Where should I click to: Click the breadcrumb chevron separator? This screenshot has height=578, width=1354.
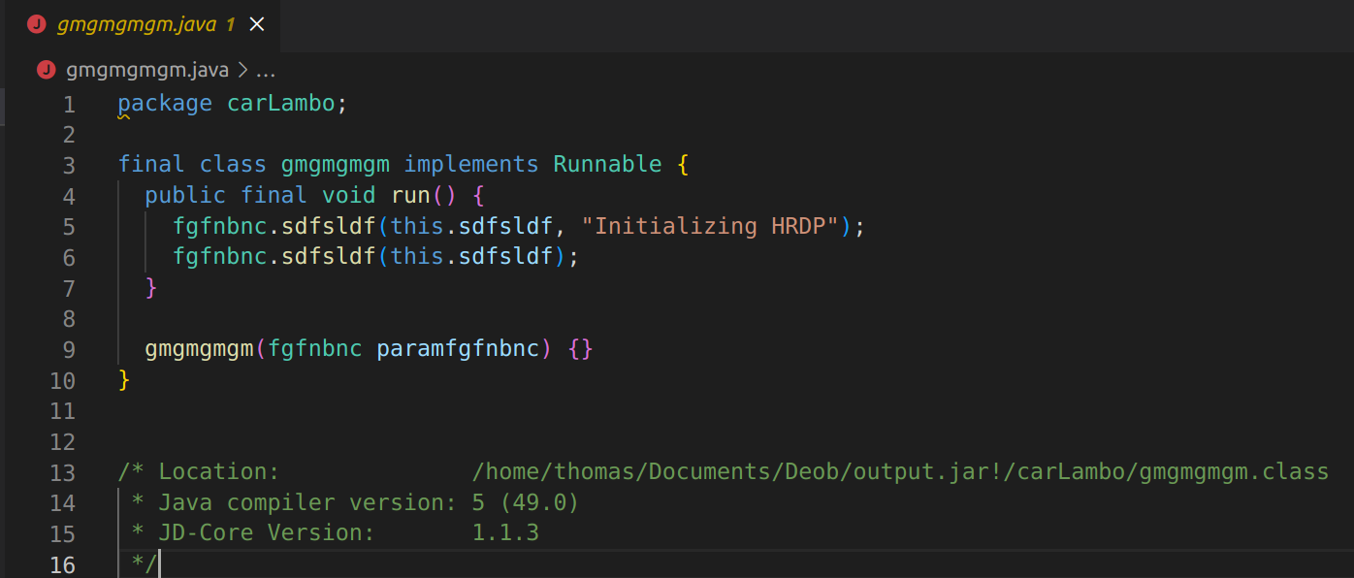pyautogui.click(x=242, y=70)
